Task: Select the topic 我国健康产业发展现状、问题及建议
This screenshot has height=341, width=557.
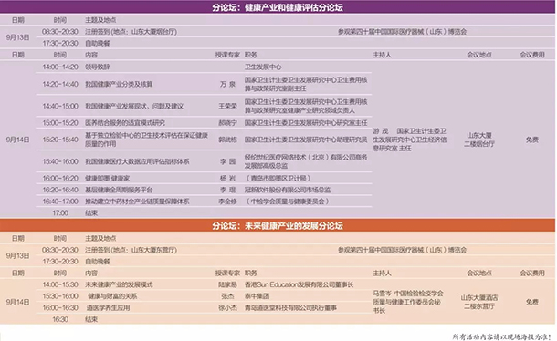Action: tap(134, 106)
